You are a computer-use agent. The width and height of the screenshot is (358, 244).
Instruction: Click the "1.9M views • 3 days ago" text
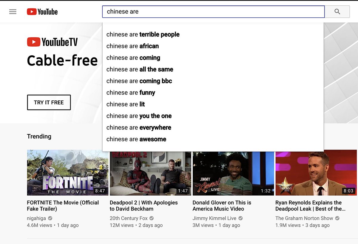(303, 225)
